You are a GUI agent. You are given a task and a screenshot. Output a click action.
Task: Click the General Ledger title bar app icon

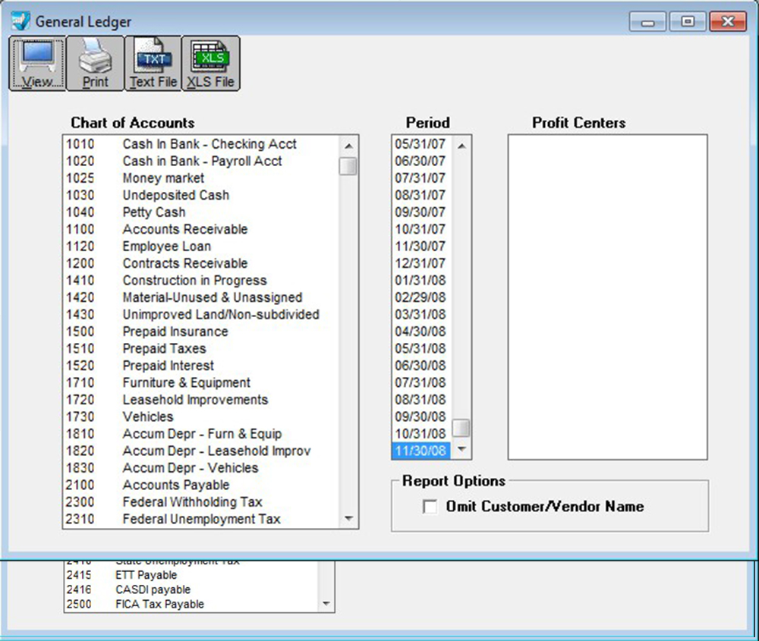pyautogui.click(x=20, y=21)
